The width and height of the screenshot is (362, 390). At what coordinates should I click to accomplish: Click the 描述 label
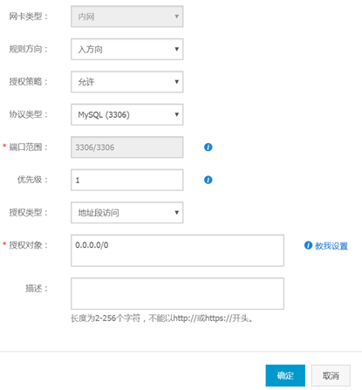pos(37,289)
